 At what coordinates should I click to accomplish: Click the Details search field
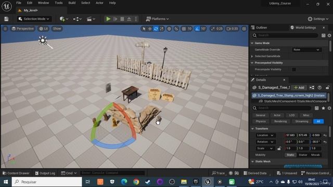coord(282,108)
